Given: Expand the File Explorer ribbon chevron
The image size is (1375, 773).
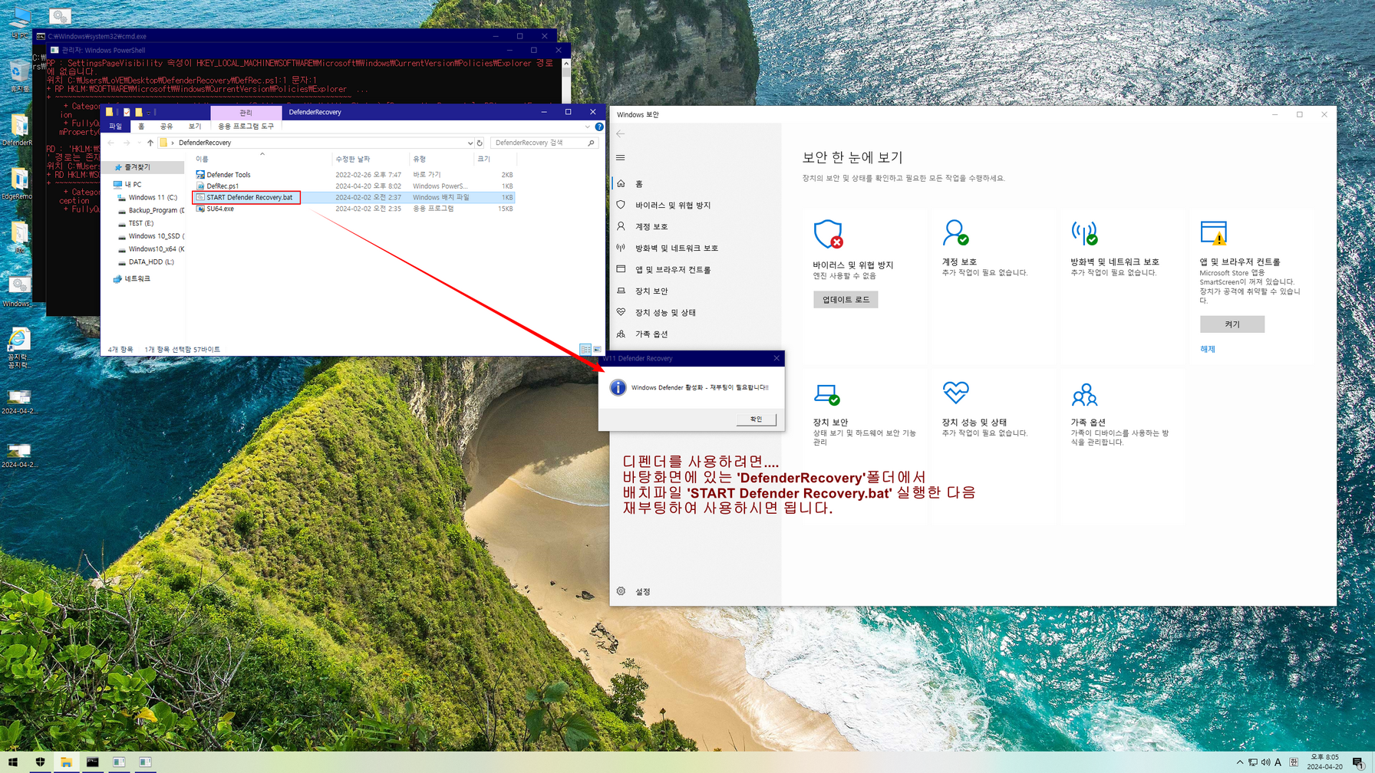Looking at the screenshot, I should pyautogui.click(x=588, y=127).
